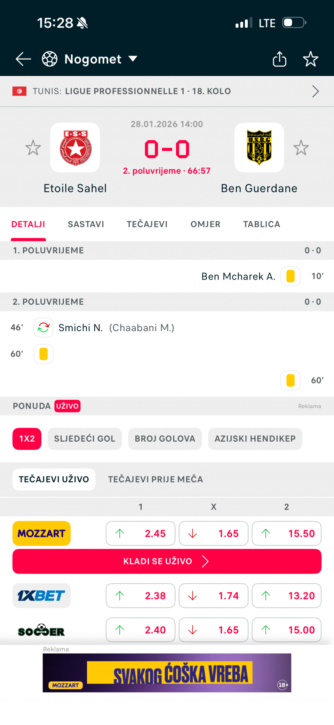Tap the Ben Guerdane club logo
The height and width of the screenshot is (725, 334).
click(259, 147)
